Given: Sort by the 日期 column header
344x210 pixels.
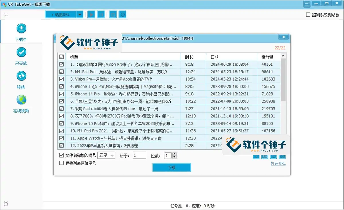Looking at the screenshot, I should [232, 57].
